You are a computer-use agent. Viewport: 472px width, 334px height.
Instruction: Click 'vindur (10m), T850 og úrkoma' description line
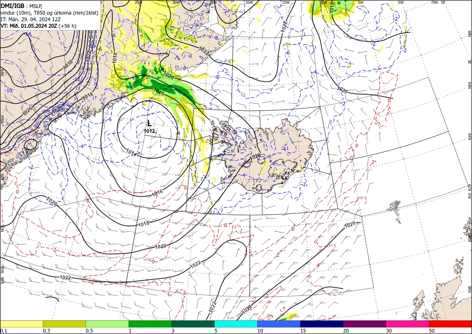coord(49,13)
